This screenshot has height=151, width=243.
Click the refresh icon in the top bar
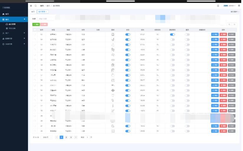(36, 6)
